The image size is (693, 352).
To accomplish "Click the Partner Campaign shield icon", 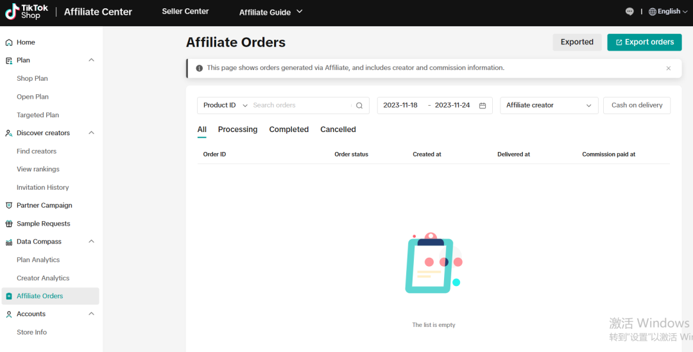I will 9,206.
